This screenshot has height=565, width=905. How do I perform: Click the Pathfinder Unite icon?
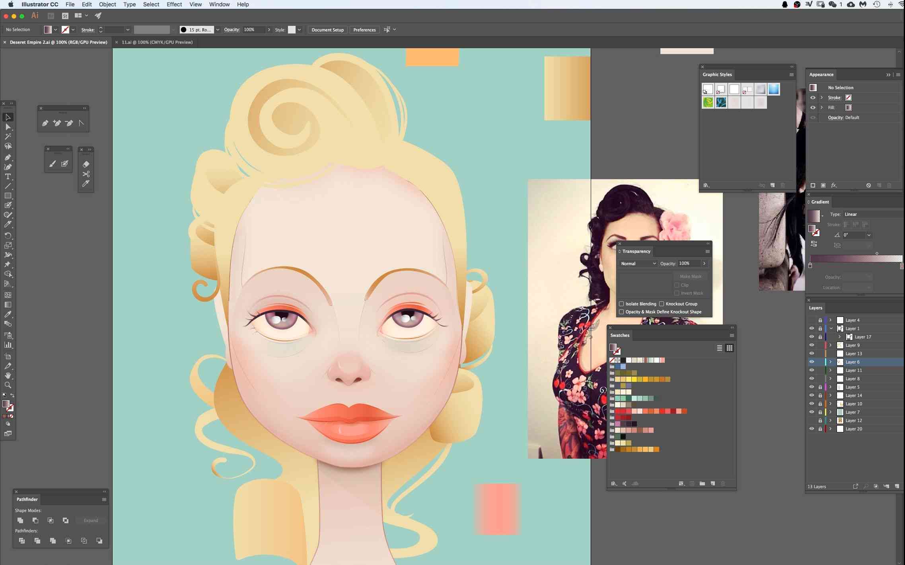tap(20, 520)
